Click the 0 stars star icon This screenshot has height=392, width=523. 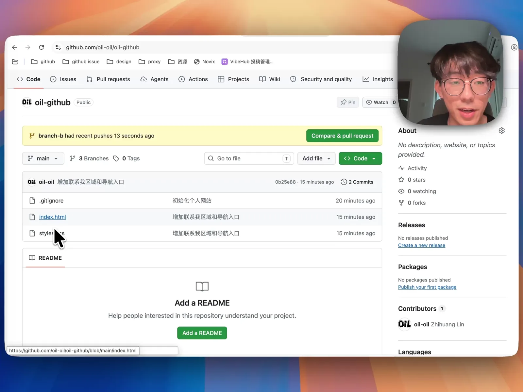(401, 180)
